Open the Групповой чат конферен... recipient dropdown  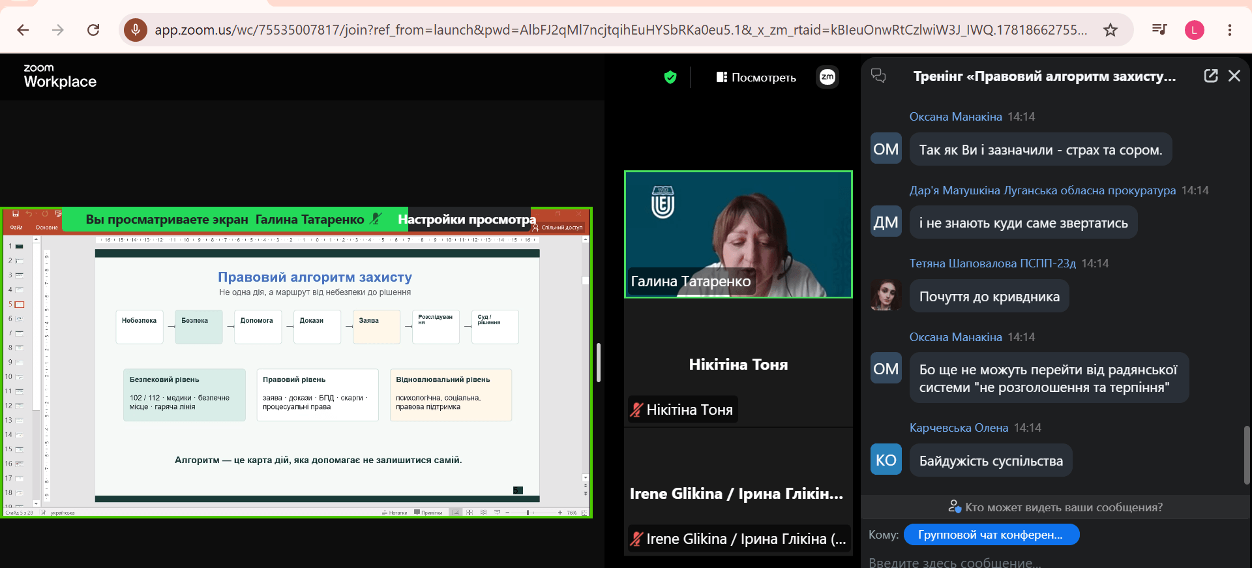tap(991, 535)
